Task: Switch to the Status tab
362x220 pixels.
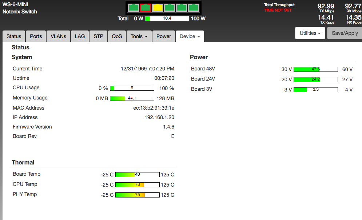Action: 14,36
